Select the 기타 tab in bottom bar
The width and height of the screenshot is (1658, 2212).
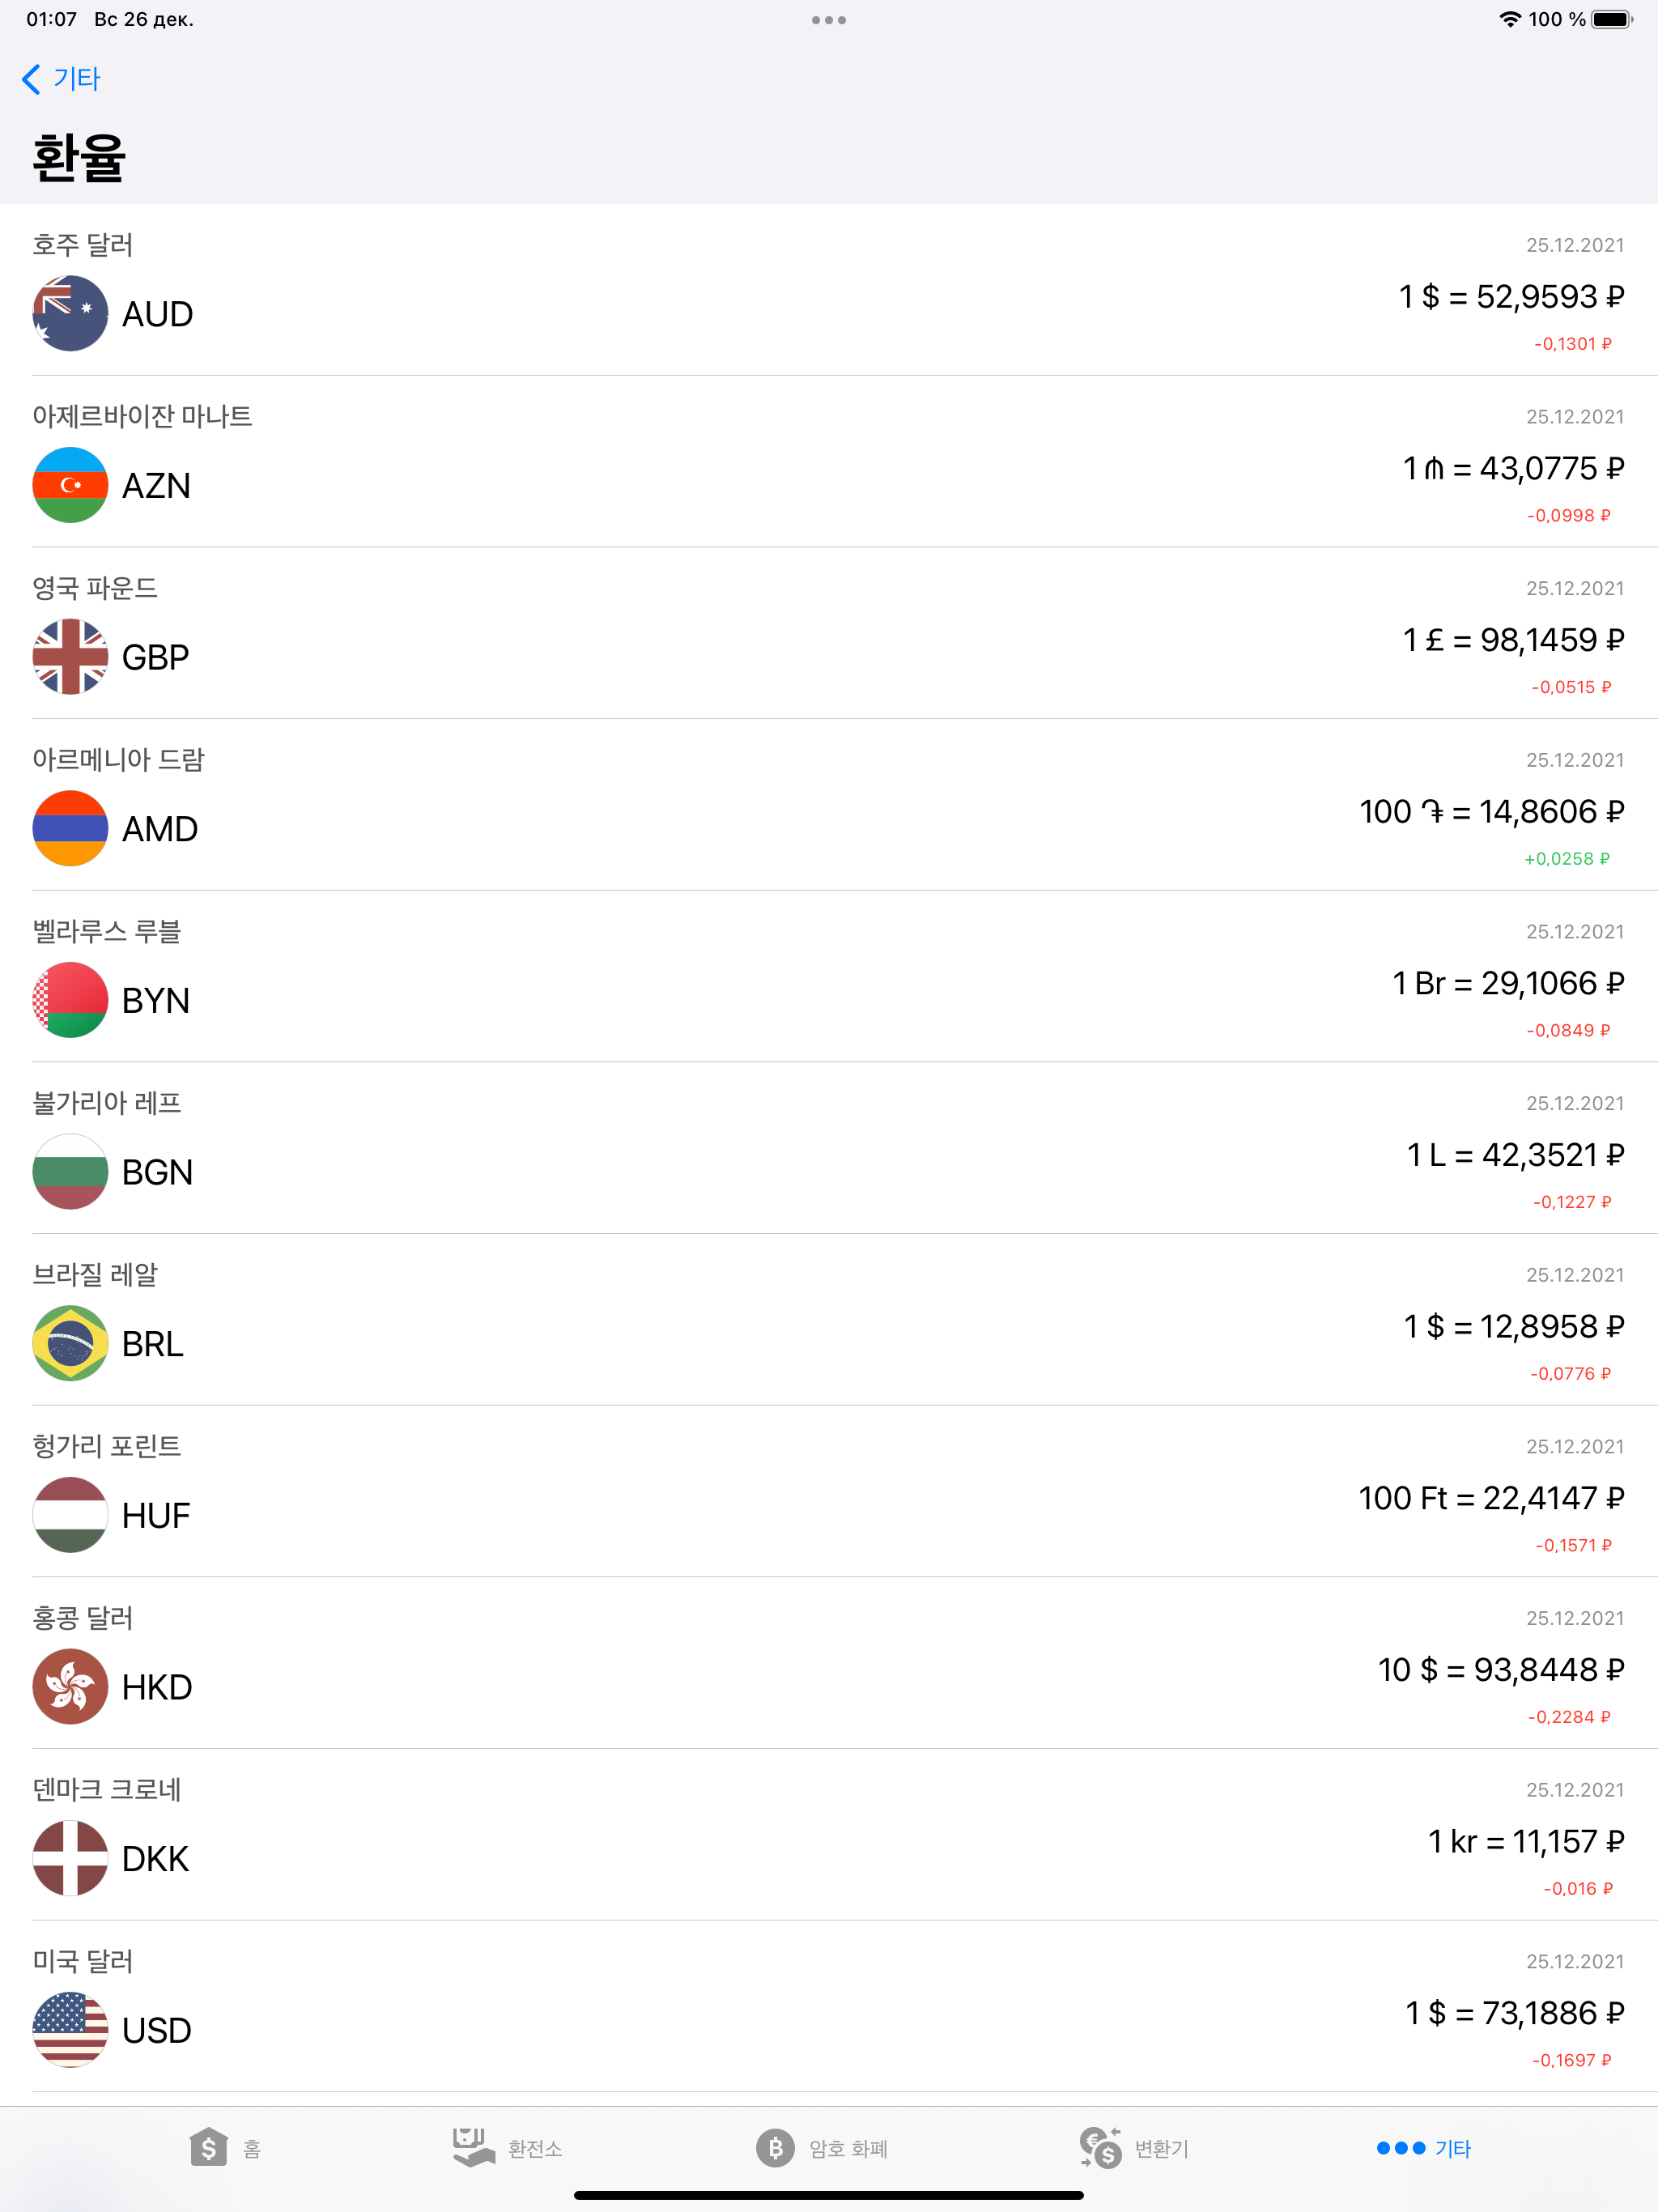[1424, 2147]
